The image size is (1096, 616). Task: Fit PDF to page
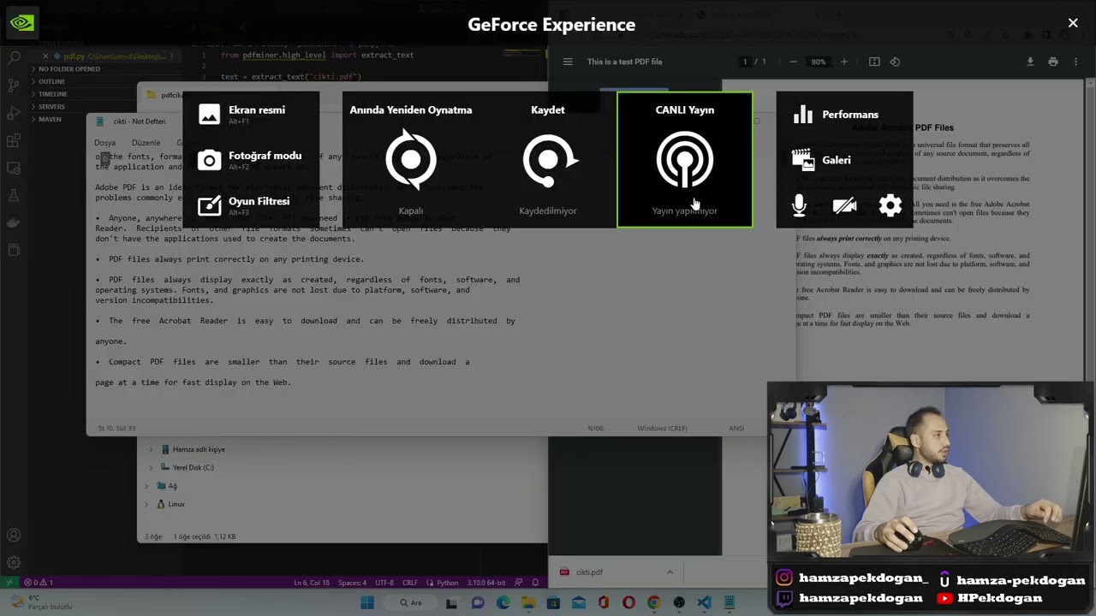[x=874, y=62]
